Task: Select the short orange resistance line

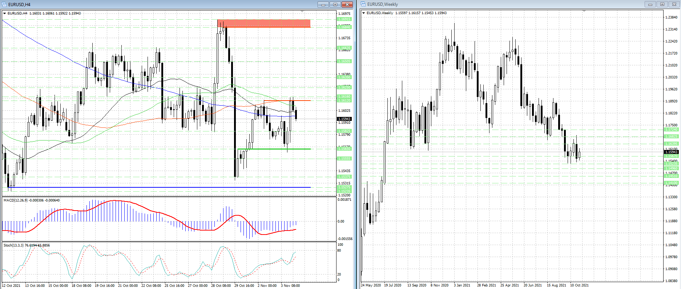Action: 287,101
